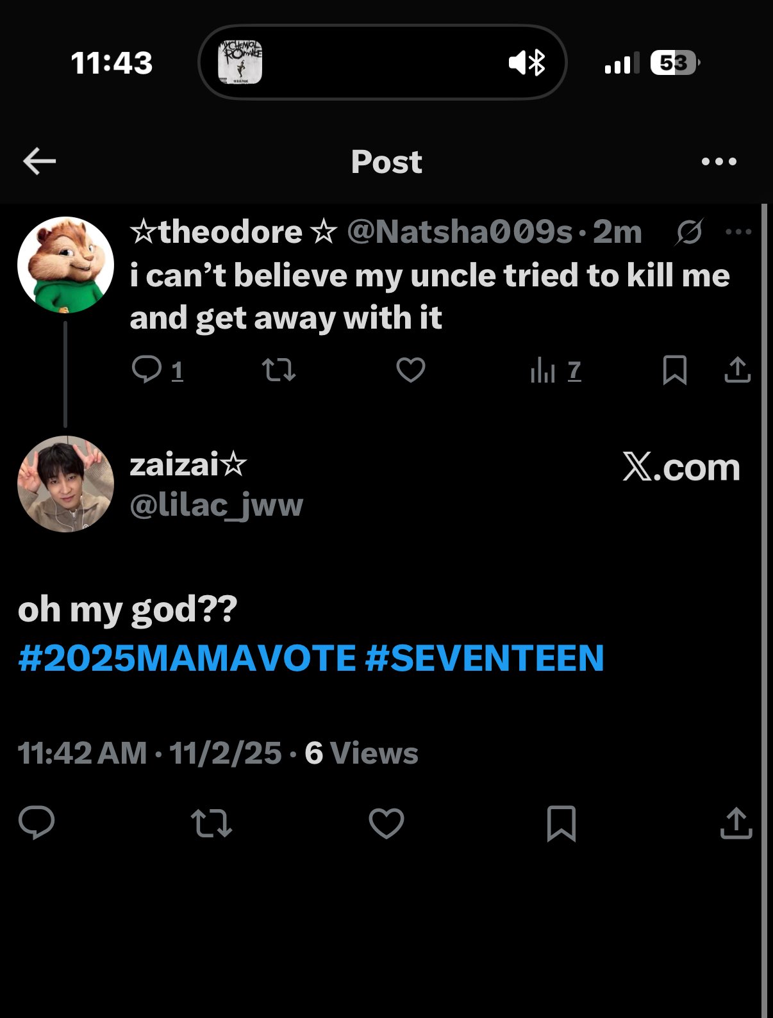Repost theodore's uncle post
Viewport: 773px width, 1018px height.
pyautogui.click(x=279, y=370)
